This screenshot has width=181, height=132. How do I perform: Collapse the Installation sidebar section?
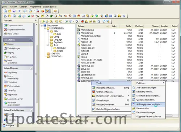coord(31,40)
